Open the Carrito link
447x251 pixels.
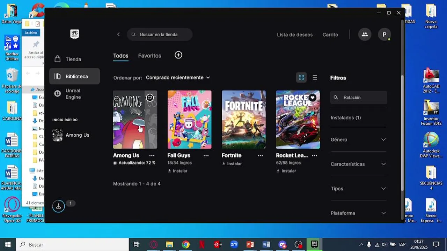click(x=330, y=35)
